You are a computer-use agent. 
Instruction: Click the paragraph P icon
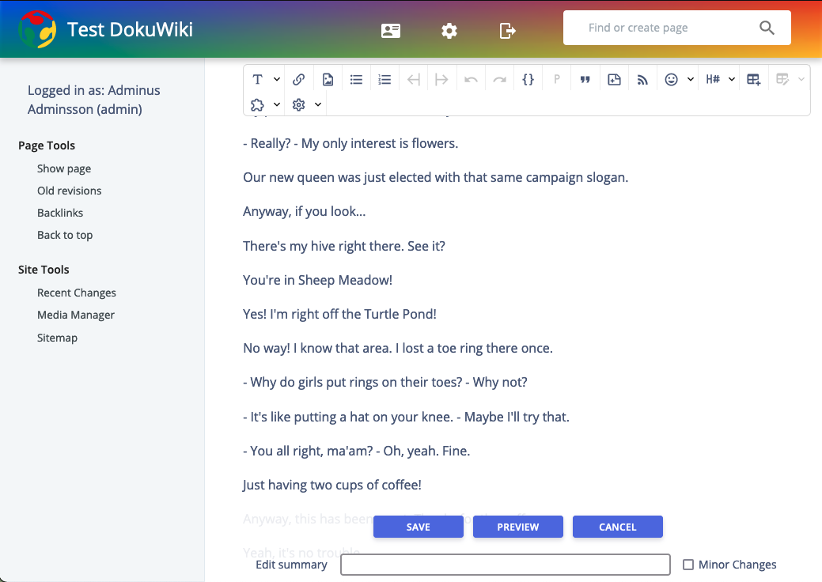(x=557, y=79)
